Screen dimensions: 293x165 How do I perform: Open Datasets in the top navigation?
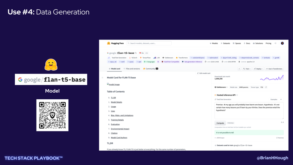pyautogui.click(x=225, y=43)
